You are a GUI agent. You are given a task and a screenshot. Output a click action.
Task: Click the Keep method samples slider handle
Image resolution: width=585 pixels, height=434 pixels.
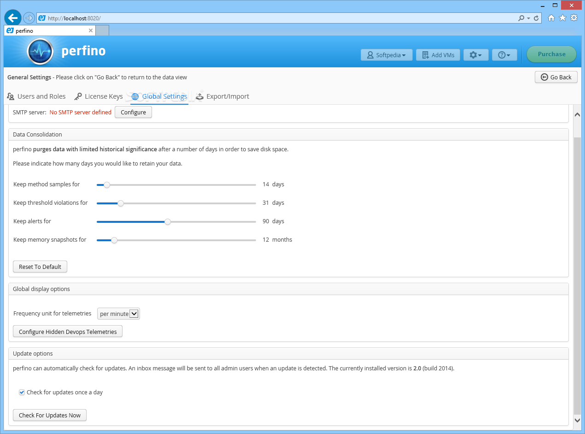click(x=107, y=184)
